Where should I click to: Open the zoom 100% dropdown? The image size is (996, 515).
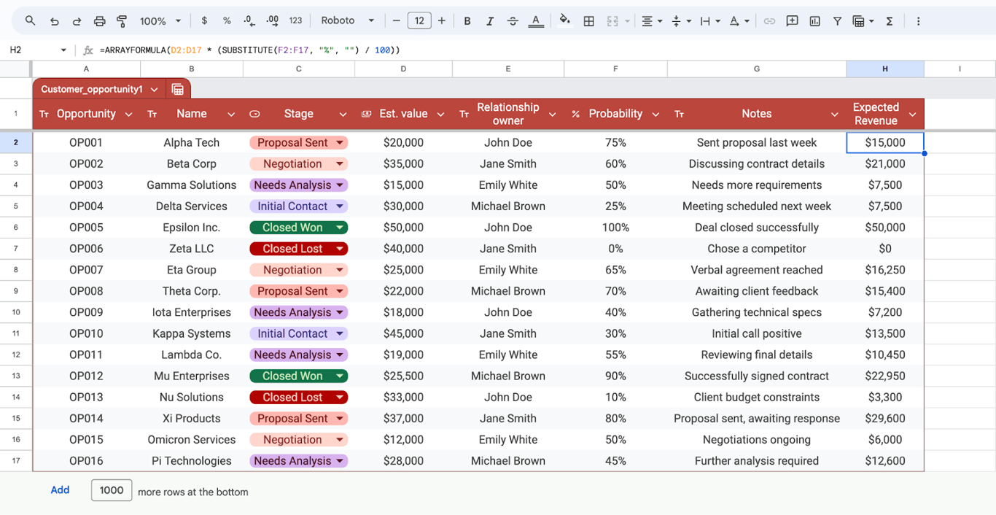coord(160,21)
